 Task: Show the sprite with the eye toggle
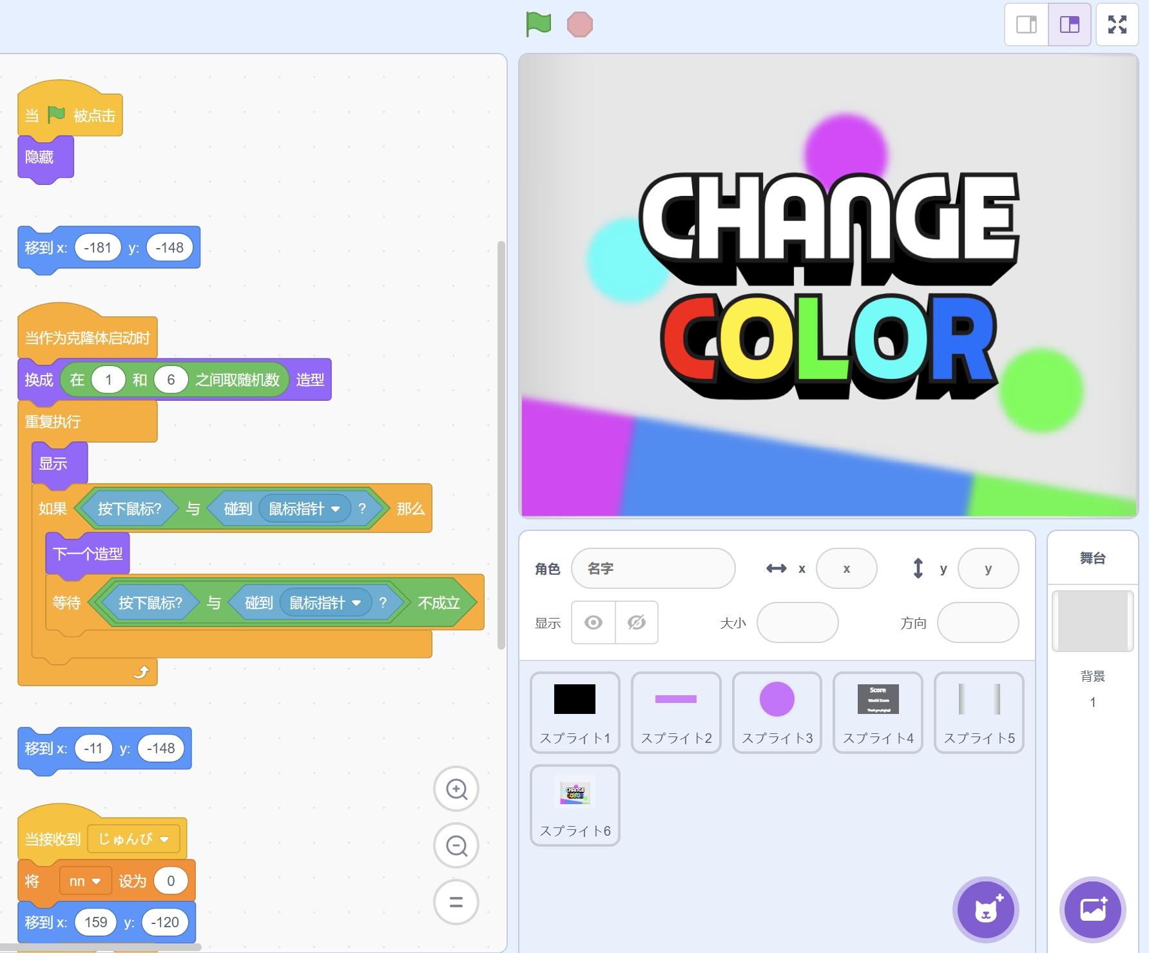pyautogui.click(x=594, y=622)
